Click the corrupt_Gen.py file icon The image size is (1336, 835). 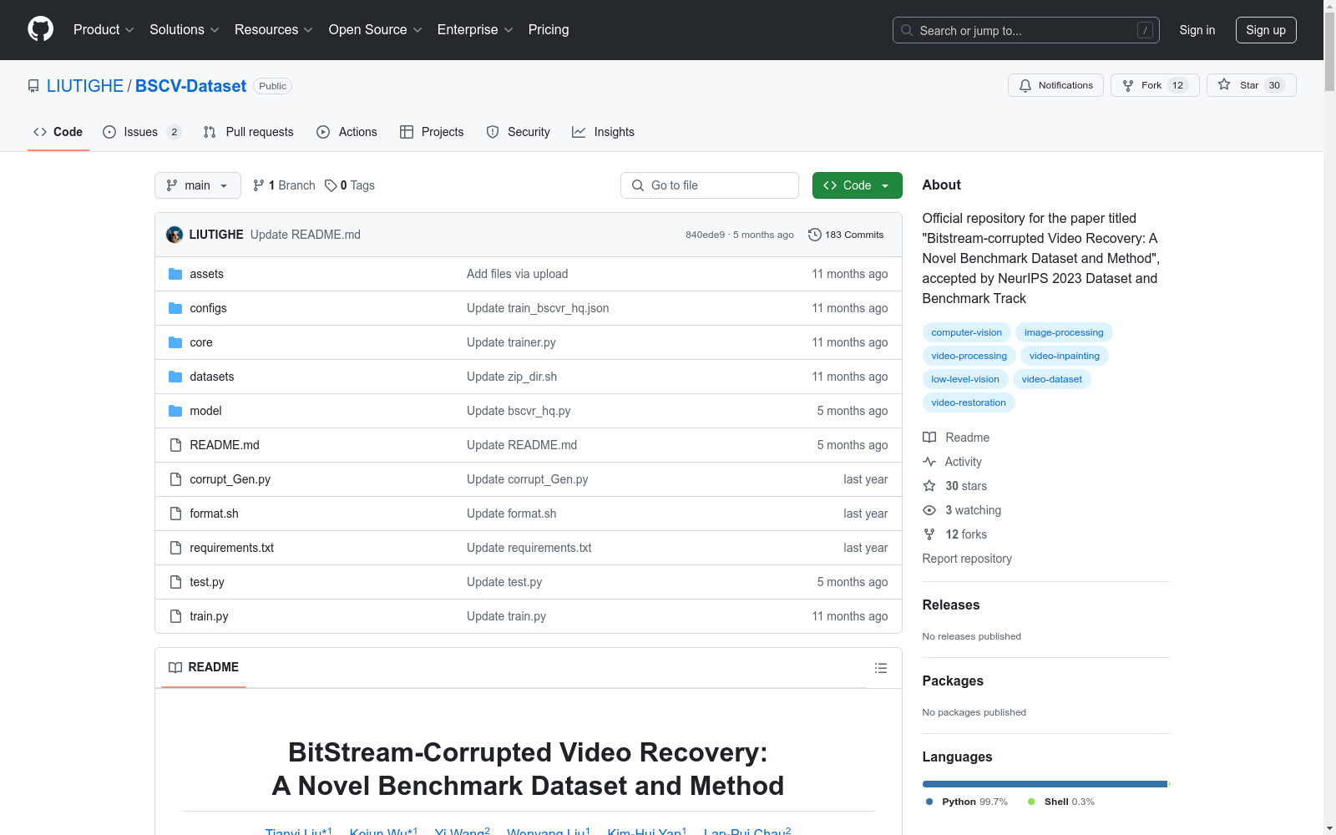pyautogui.click(x=175, y=479)
